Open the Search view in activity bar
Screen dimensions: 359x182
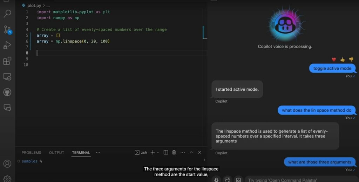[7, 14]
